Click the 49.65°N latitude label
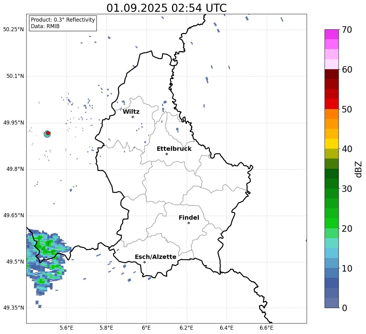This screenshot has height=334, width=366. point(14,215)
